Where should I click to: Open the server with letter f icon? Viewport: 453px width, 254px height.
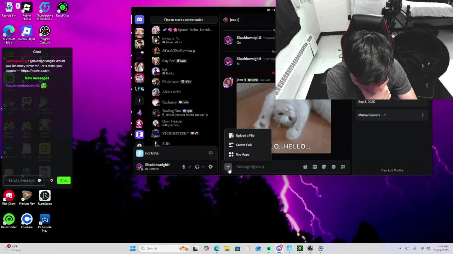coord(139,101)
